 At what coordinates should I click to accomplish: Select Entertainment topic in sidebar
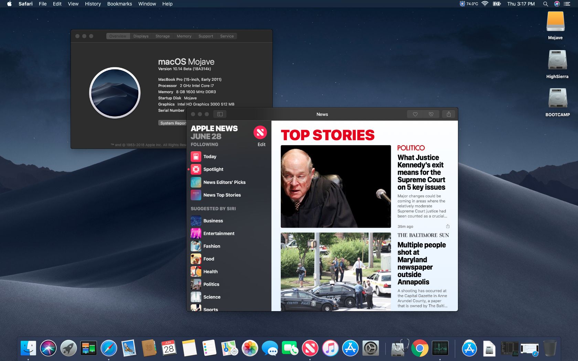pyautogui.click(x=228, y=233)
